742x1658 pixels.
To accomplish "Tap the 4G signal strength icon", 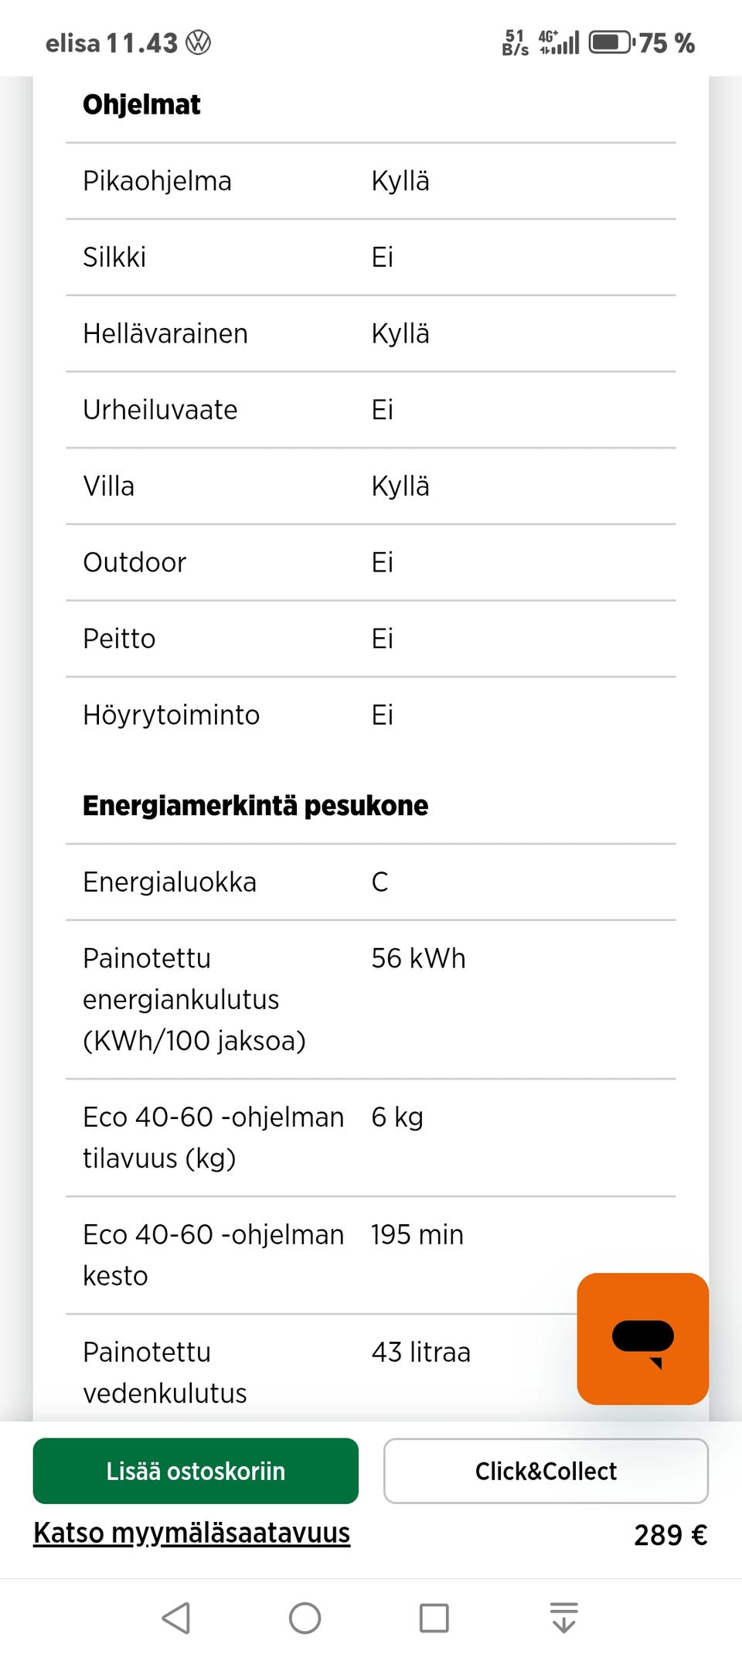I will [x=559, y=43].
